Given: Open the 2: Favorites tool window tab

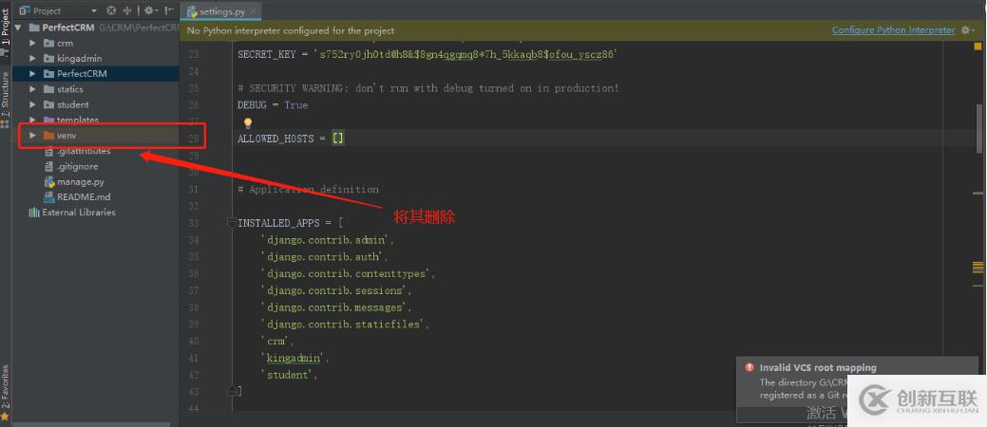Looking at the screenshot, I should pos(5,391).
